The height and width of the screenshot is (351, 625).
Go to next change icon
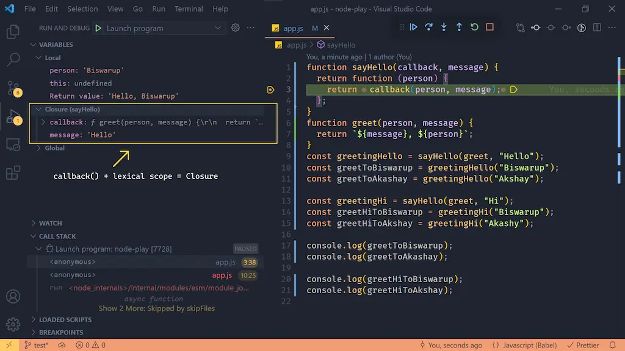566,27
